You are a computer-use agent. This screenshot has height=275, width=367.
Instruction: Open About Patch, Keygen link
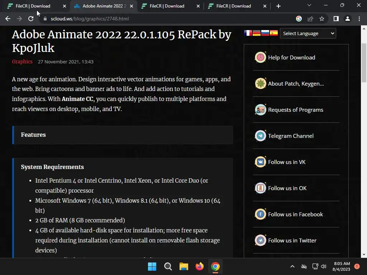296,84
